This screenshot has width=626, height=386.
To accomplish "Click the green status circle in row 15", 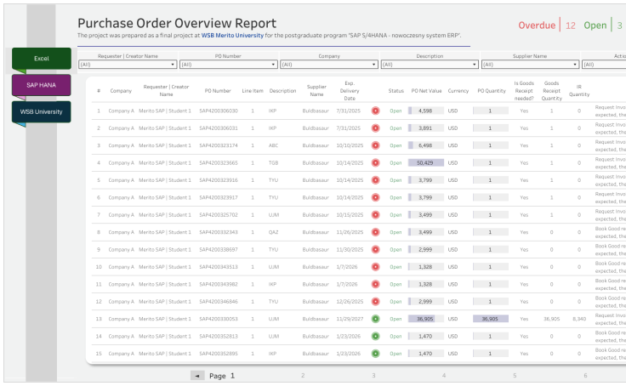I will [x=375, y=354].
